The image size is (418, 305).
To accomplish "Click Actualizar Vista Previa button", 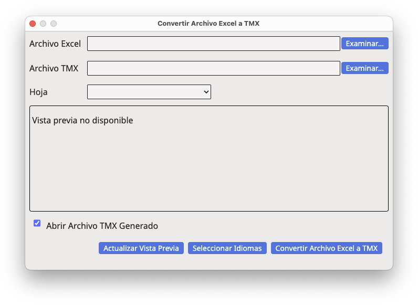I will 141,248.
